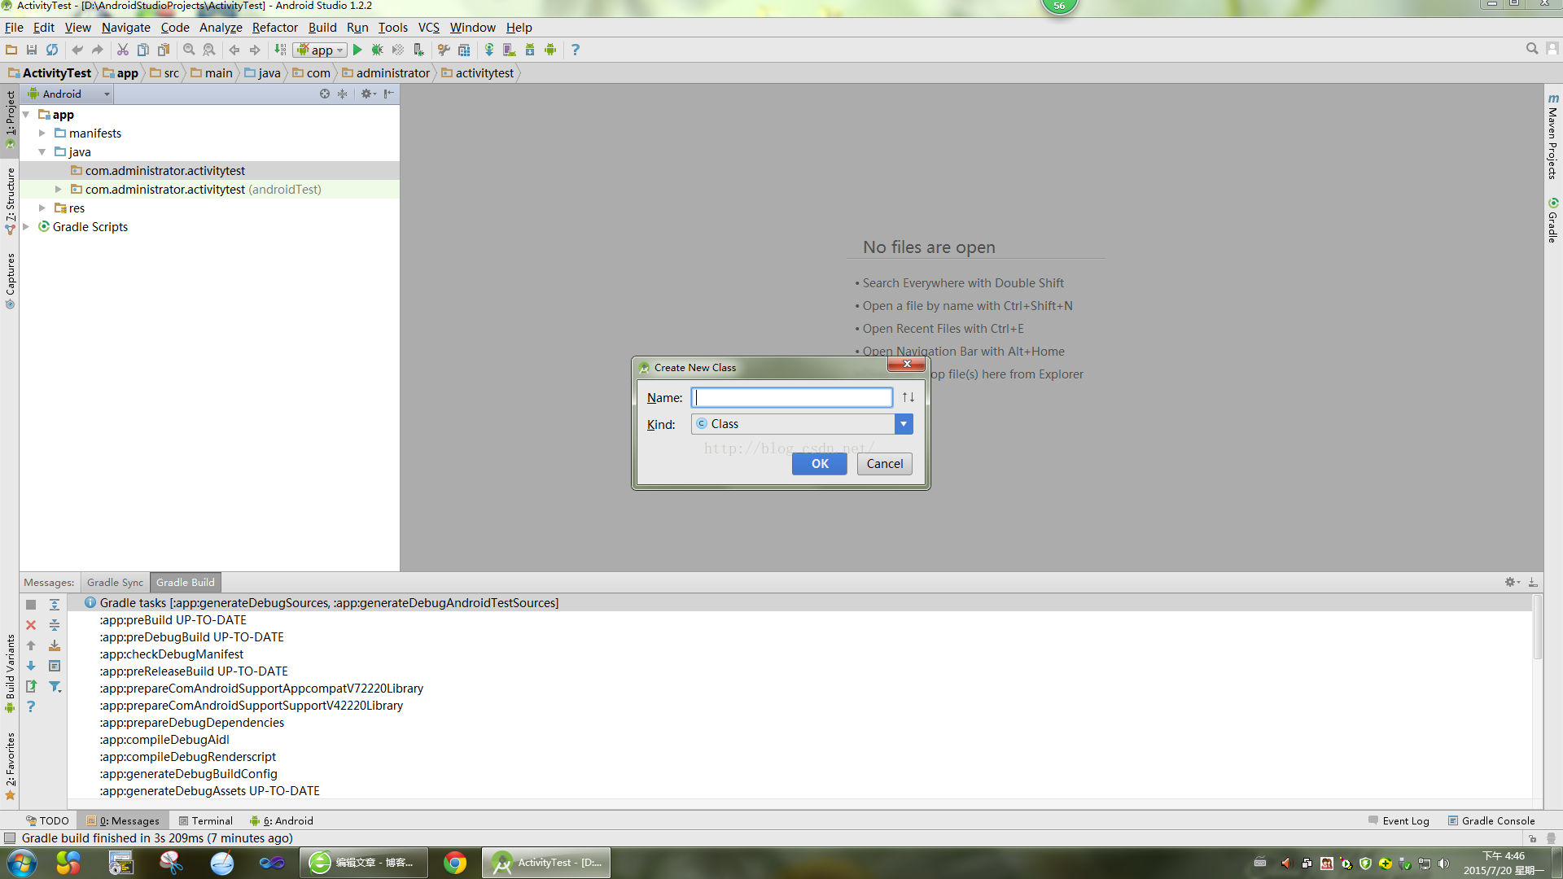The height and width of the screenshot is (879, 1563).
Task: Click the Debug bug icon
Action: (x=378, y=50)
